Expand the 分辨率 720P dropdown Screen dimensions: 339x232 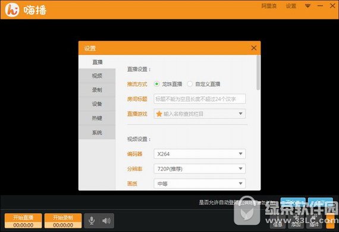click(200, 169)
